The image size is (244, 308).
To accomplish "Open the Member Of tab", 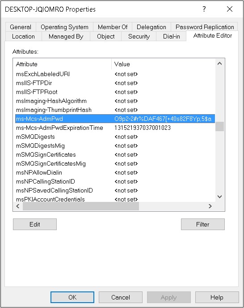I will [x=113, y=27].
